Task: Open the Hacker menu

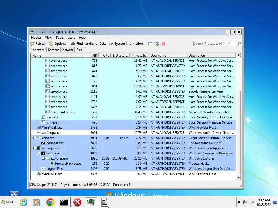Action: click(x=36, y=37)
